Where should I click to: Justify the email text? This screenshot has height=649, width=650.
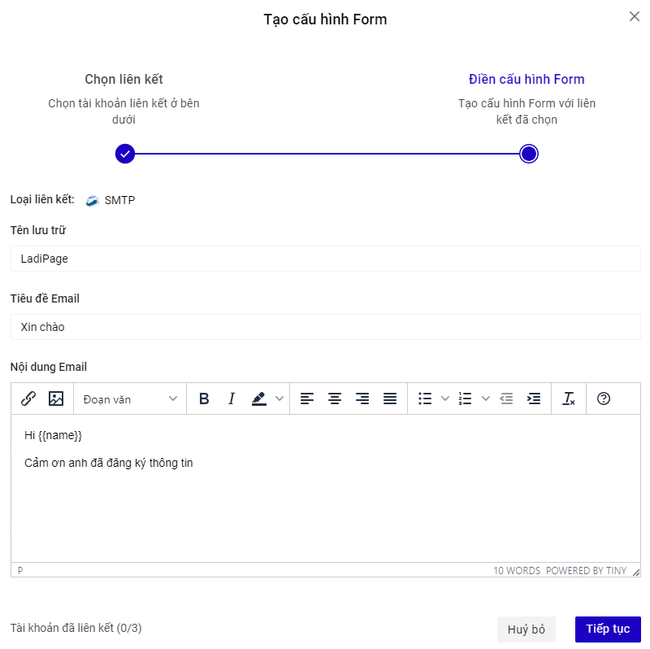point(390,399)
